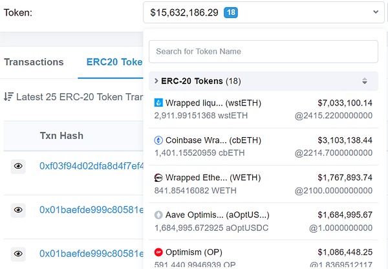Click the Aave aOptUSDC token icon
The width and height of the screenshot is (388, 269).
coord(158,215)
